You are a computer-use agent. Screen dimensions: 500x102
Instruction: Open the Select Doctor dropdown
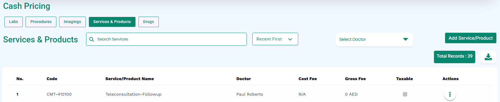click(x=374, y=39)
